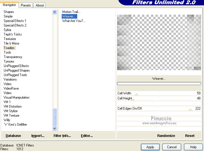Select the Texturize category

click(10, 39)
